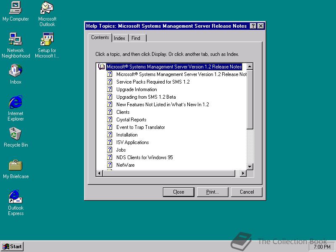Collapse the highlighted Release Notes book entry

174,67
